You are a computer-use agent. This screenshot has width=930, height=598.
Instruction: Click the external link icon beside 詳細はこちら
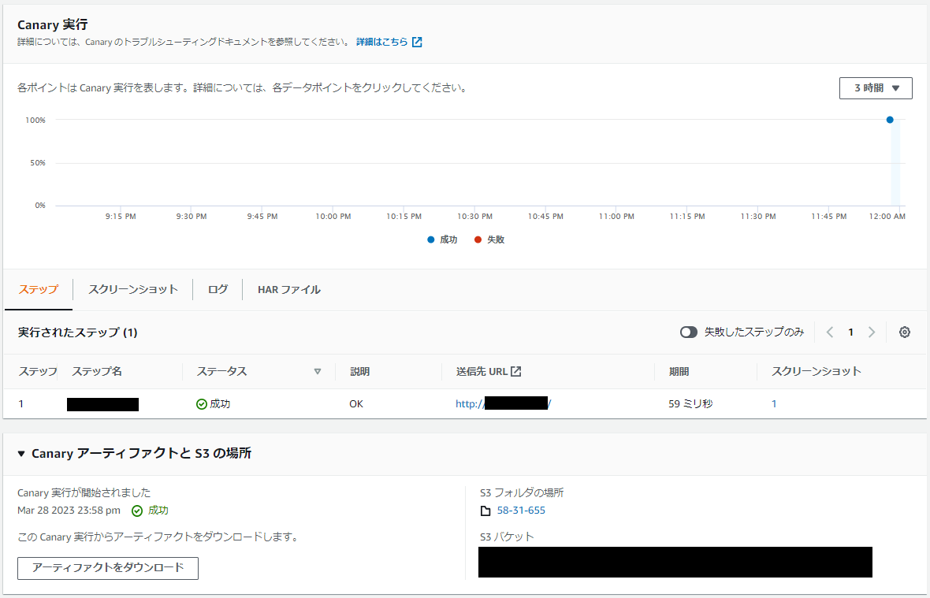(x=417, y=42)
